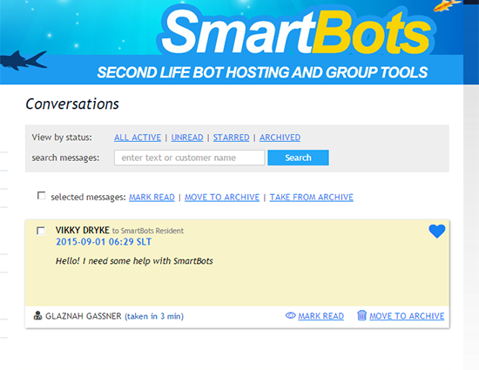Click the 2015-09-01 06:29 SLT timestamp
The width and height of the screenshot is (479, 370).
(104, 242)
